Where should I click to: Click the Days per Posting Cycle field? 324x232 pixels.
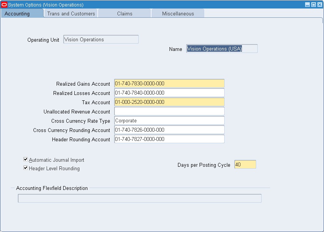tap(245, 164)
